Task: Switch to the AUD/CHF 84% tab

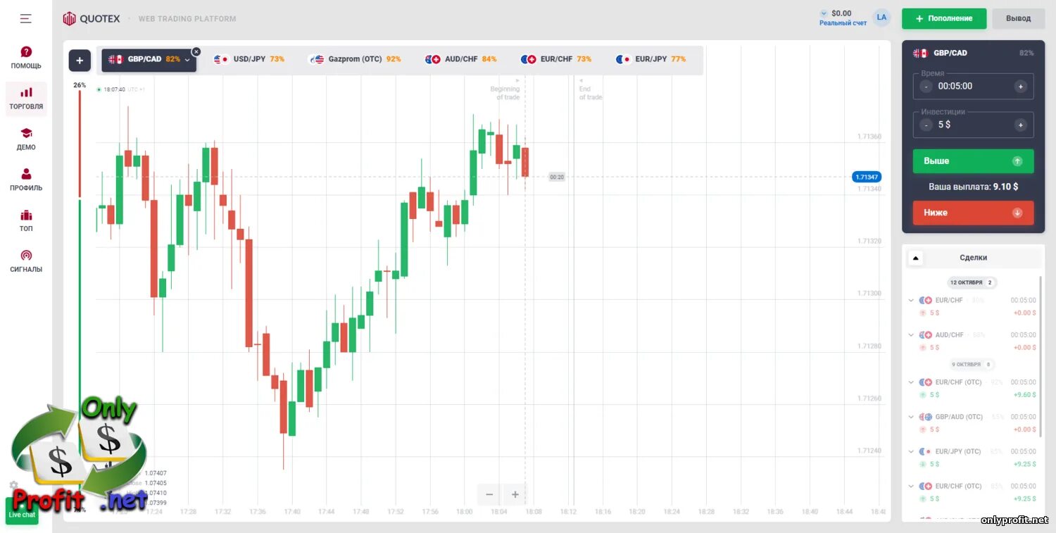Action: (461, 59)
